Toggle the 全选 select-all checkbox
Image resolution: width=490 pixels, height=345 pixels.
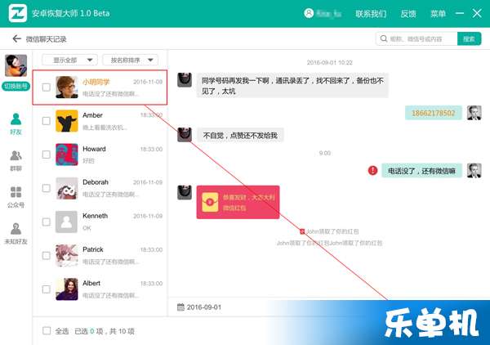(47, 330)
